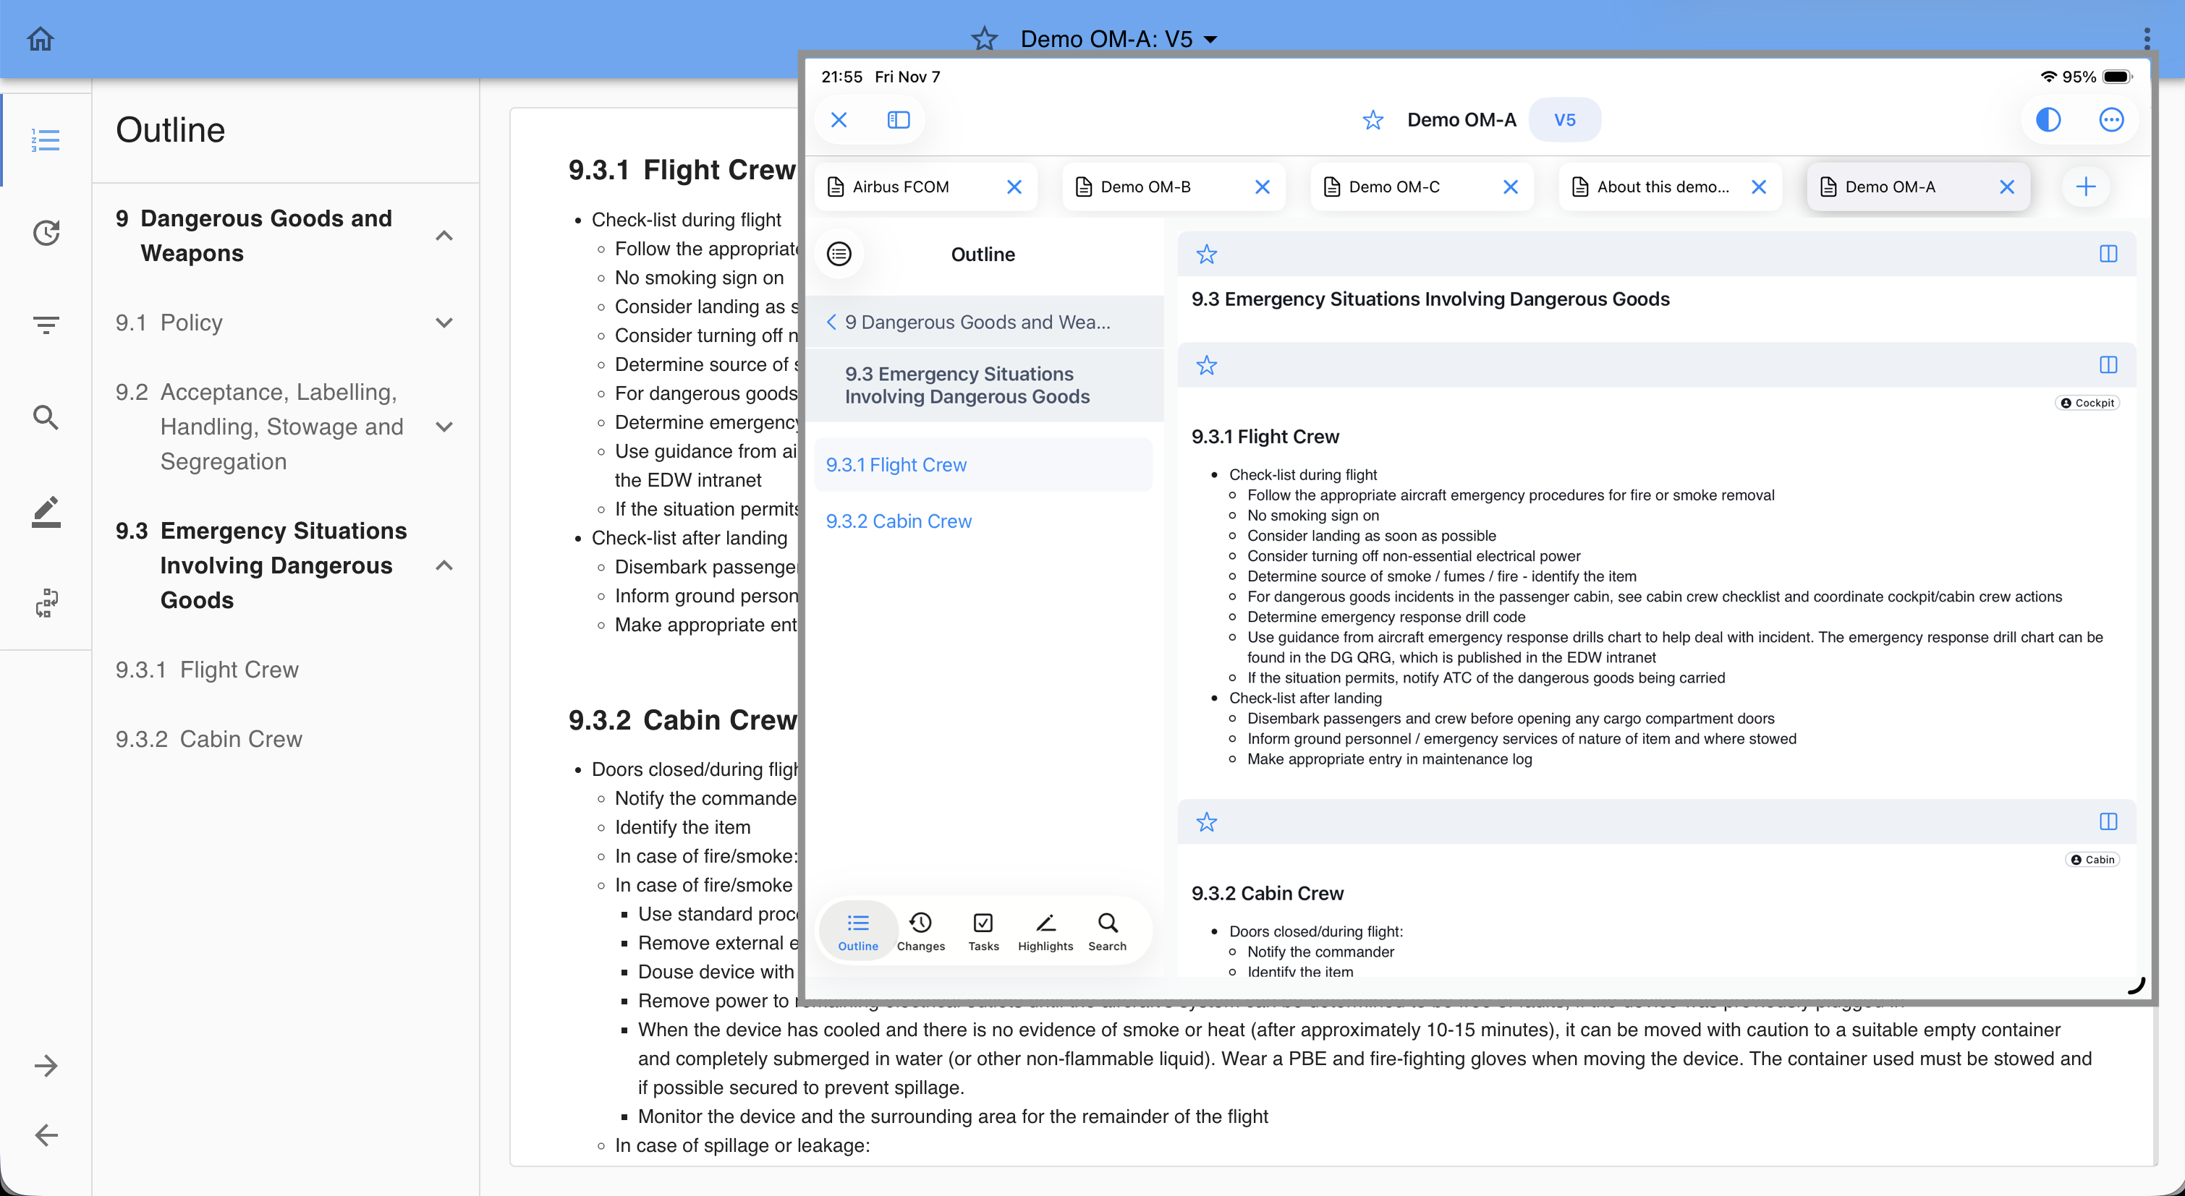Screen dimensions: 2185x1196
Task: Open the revision history sidebar icon
Action: pos(46,232)
